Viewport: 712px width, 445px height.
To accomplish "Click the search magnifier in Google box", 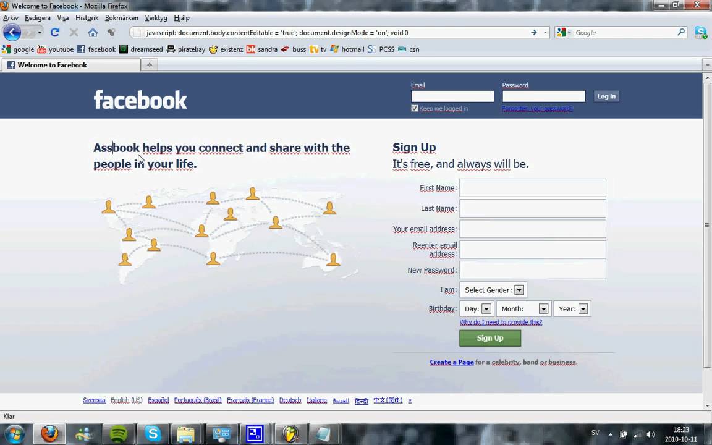I will (x=681, y=32).
